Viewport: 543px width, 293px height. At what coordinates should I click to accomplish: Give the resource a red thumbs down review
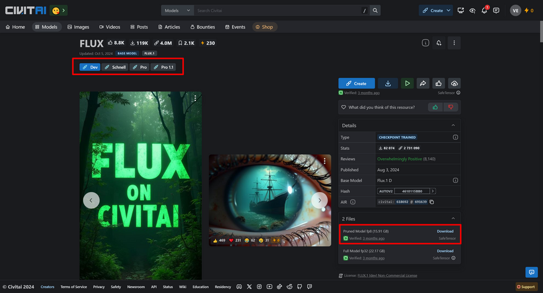pos(451,107)
